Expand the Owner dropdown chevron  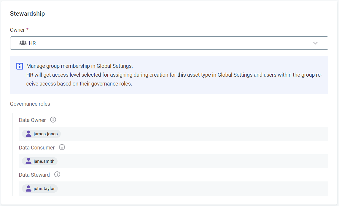tap(315, 43)
